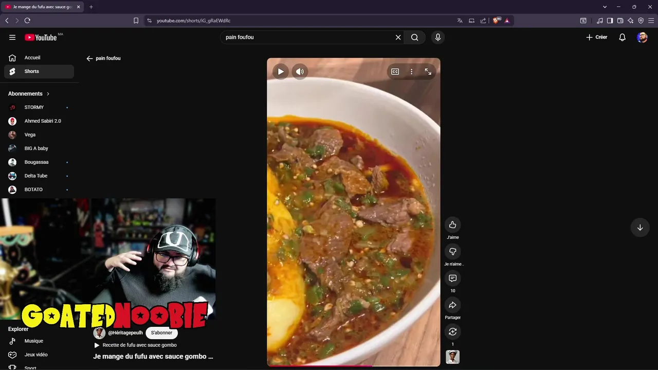Screen dimensions: 658x370
Task: Open the tab search dropdown chevron
Action: [x=605, y=7]
